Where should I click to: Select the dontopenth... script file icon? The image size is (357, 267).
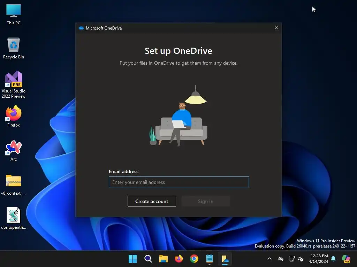(14, 218)
